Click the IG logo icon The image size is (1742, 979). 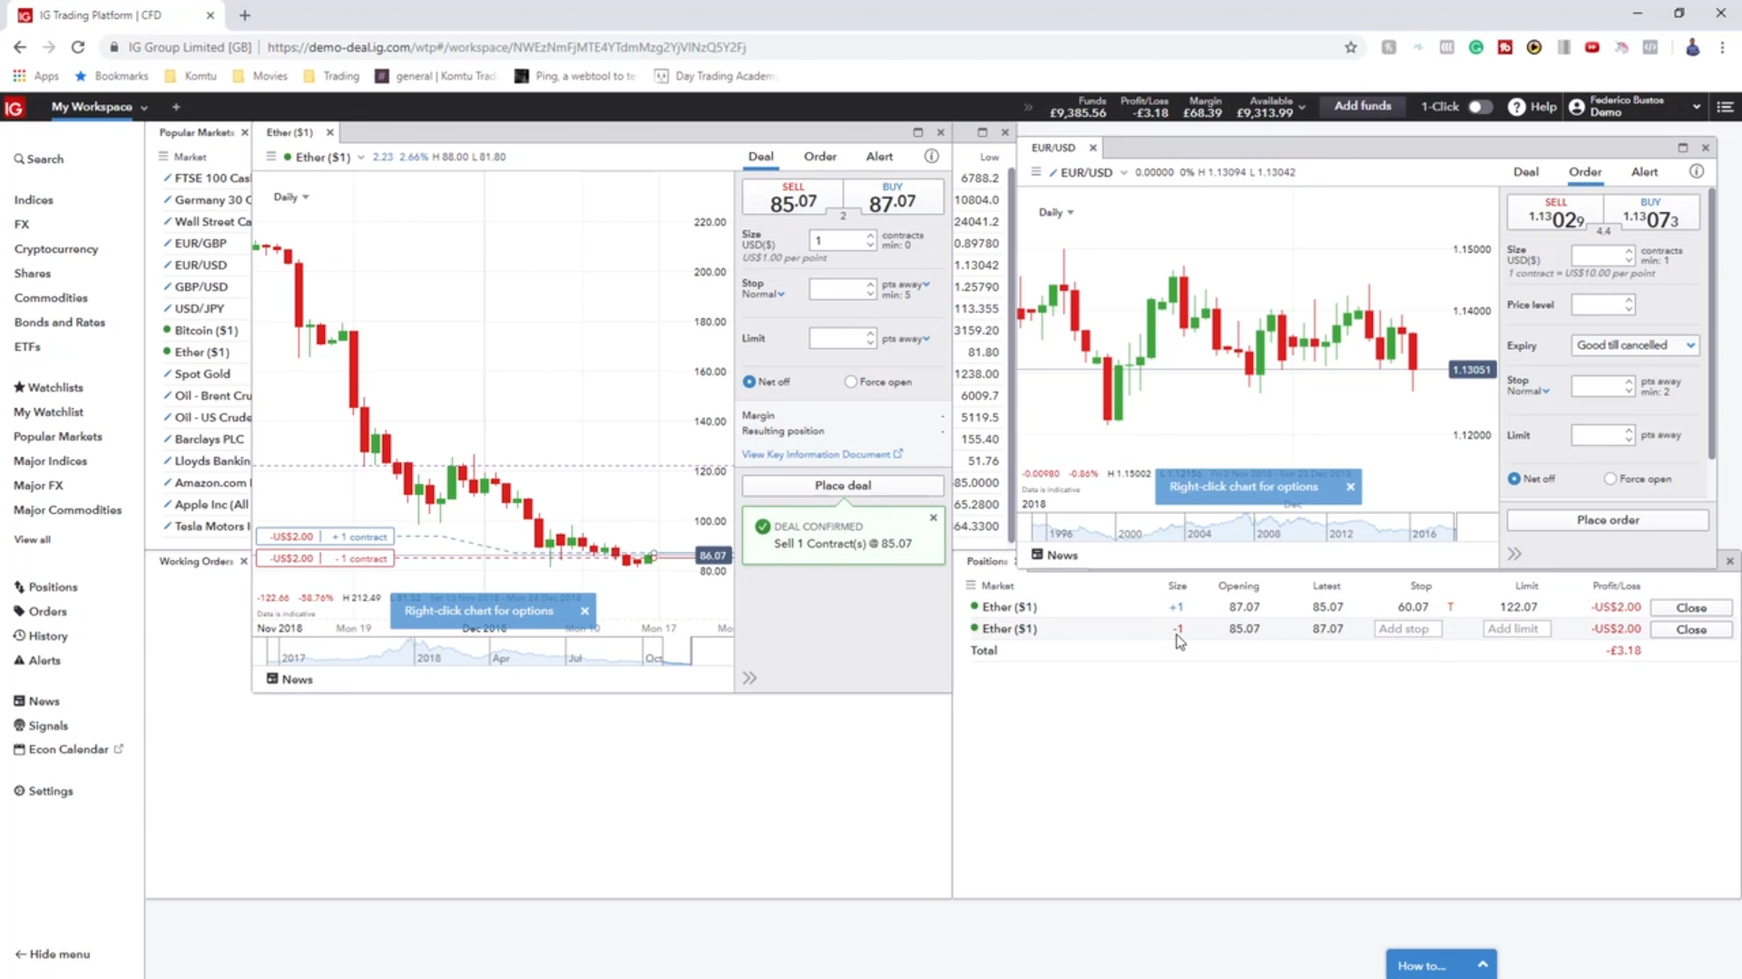tap(14, 107)
